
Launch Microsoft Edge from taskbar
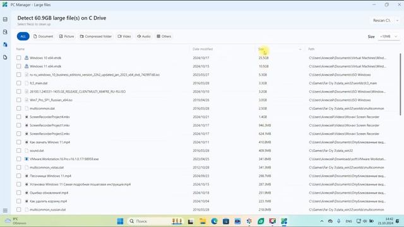point(215,221)
